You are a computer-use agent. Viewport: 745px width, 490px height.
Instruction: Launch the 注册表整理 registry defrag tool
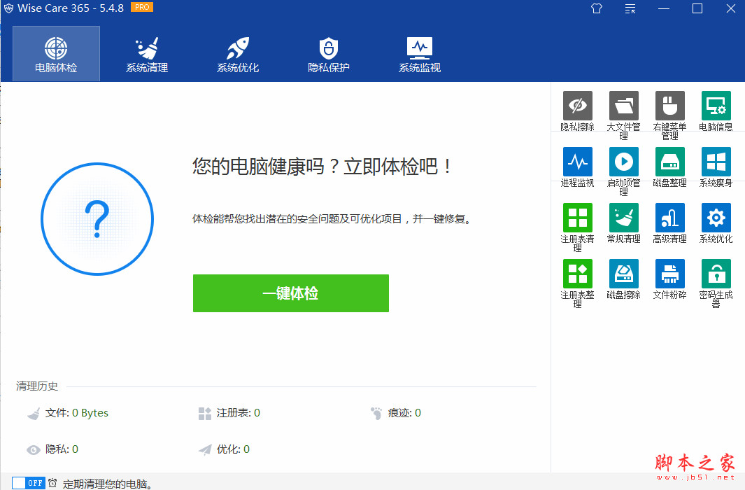(x=577, y=283)
